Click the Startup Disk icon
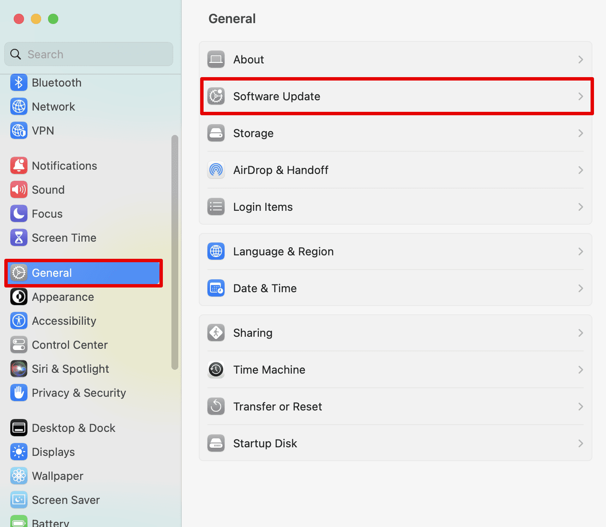This screenshot has width=606, height=527. pos(216,443)
